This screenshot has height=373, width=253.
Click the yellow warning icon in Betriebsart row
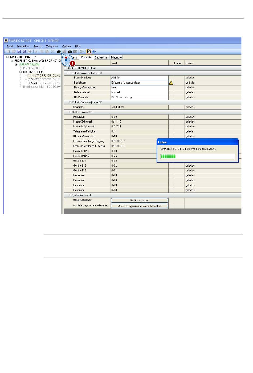click(x=171, y=83)
